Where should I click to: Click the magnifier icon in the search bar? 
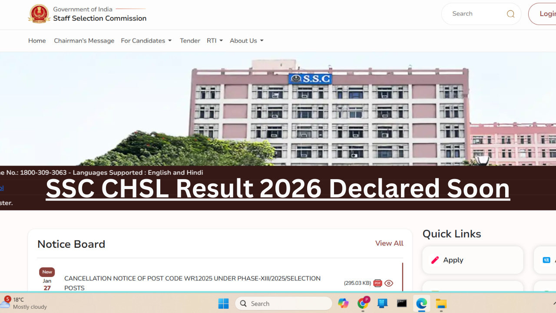510,13
